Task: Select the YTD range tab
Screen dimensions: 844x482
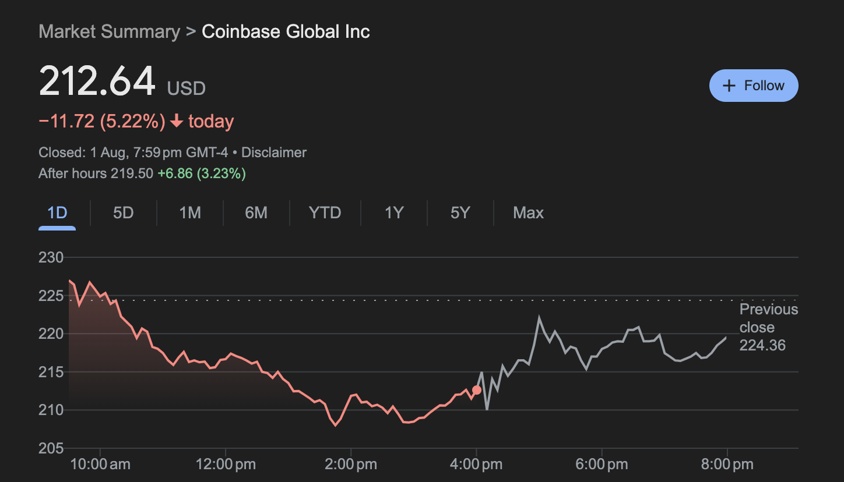Action: [x=325, y=213]
